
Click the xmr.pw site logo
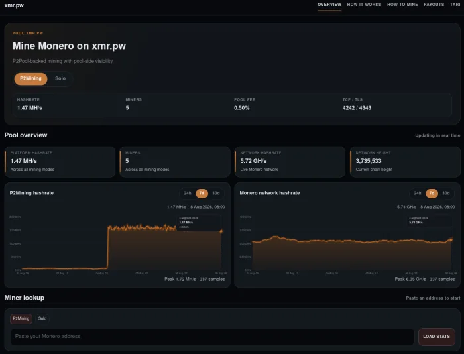click(14, 5)
